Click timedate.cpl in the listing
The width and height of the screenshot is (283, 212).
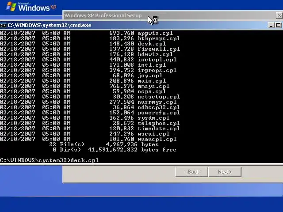click(x=159, y=129)
